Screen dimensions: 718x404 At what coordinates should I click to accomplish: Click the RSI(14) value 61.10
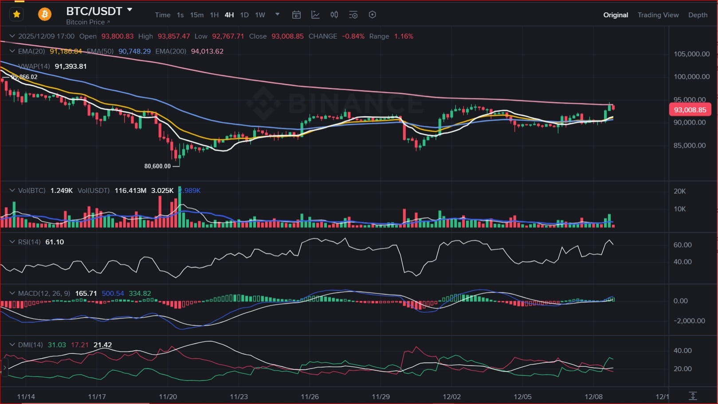(x=55, y=242)
